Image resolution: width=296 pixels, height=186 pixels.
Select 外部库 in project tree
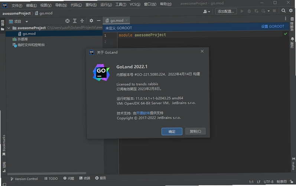[20, 39]
